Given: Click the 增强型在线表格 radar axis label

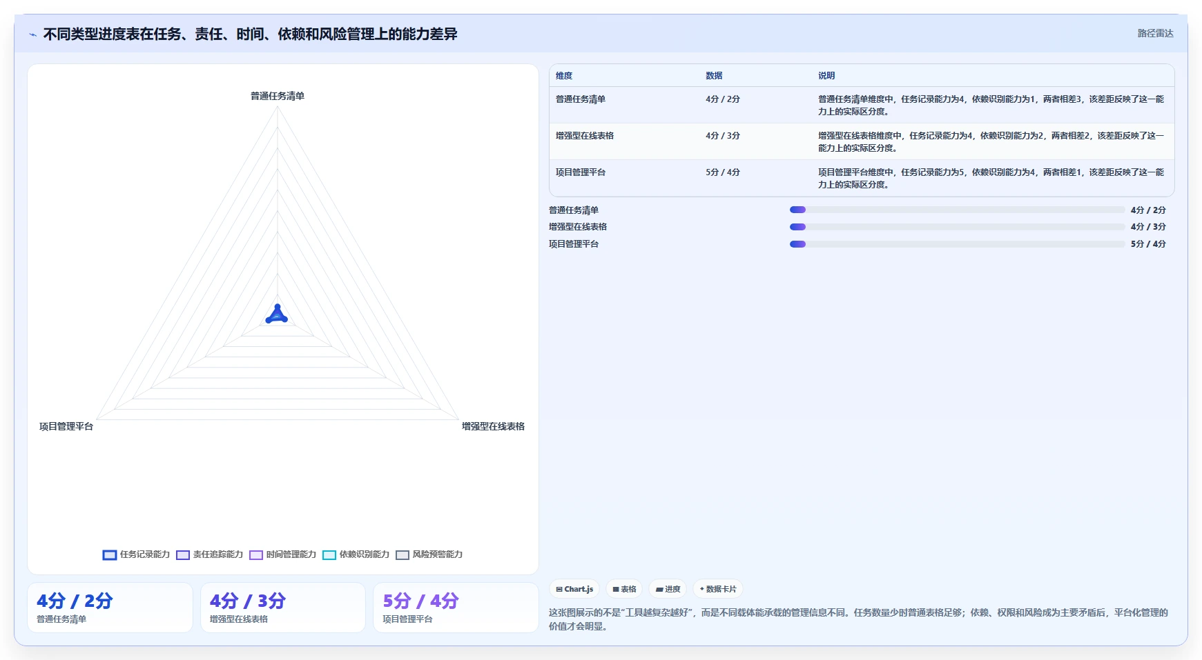Looking at the screenshot, I should click(493, 426).
